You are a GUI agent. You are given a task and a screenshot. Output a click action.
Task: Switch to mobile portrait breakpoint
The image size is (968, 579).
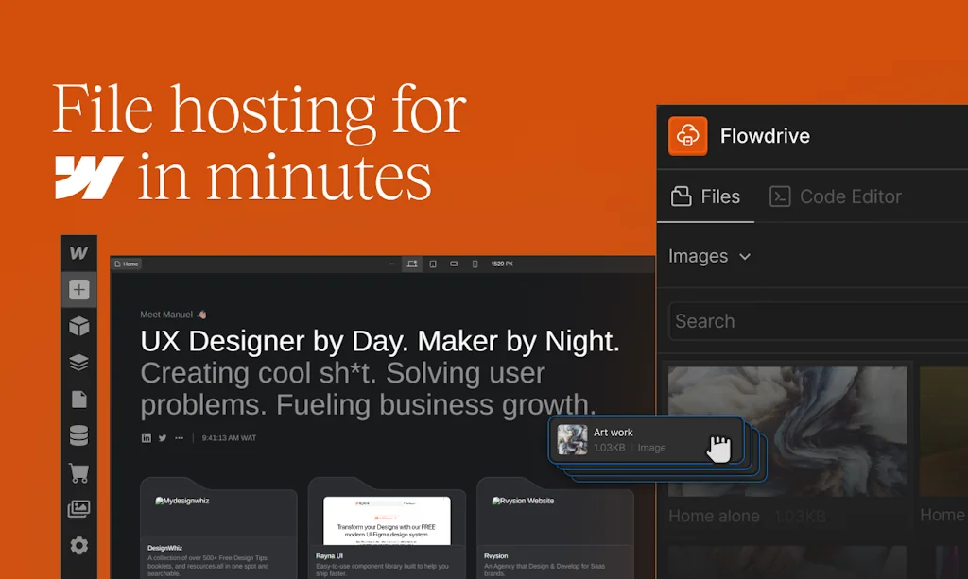pyautogui.click(x=475, y=264)
